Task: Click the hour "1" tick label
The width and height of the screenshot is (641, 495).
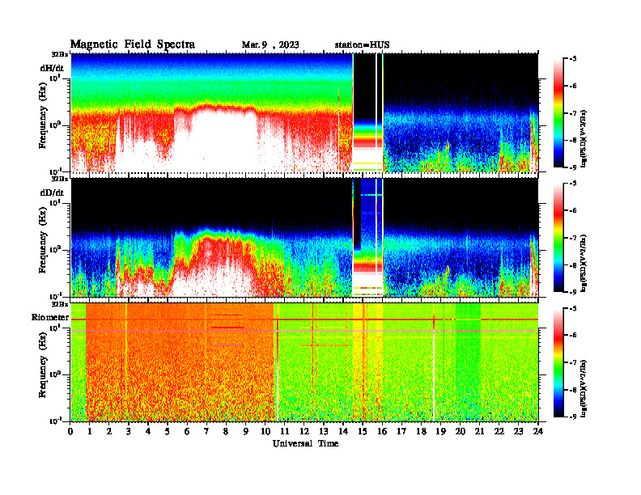Action: pos(90,431)
